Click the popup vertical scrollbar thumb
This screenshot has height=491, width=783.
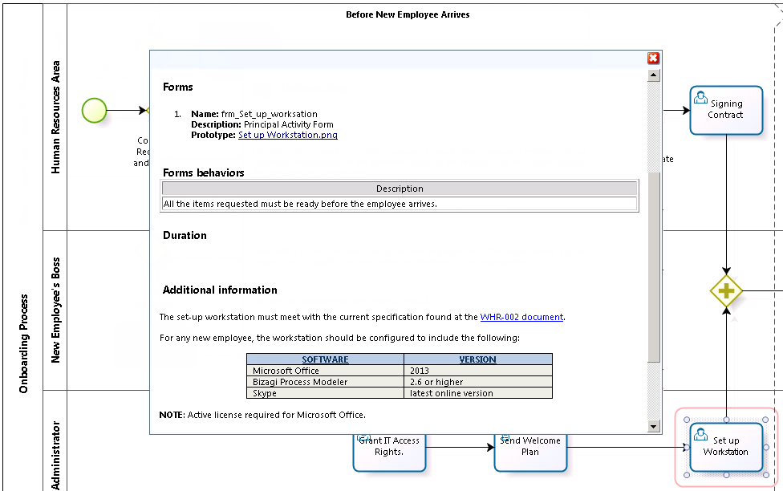654,267
